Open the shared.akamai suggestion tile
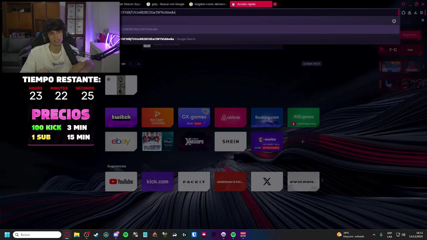Viewport: 427px width, 240px height. [303, 182]
